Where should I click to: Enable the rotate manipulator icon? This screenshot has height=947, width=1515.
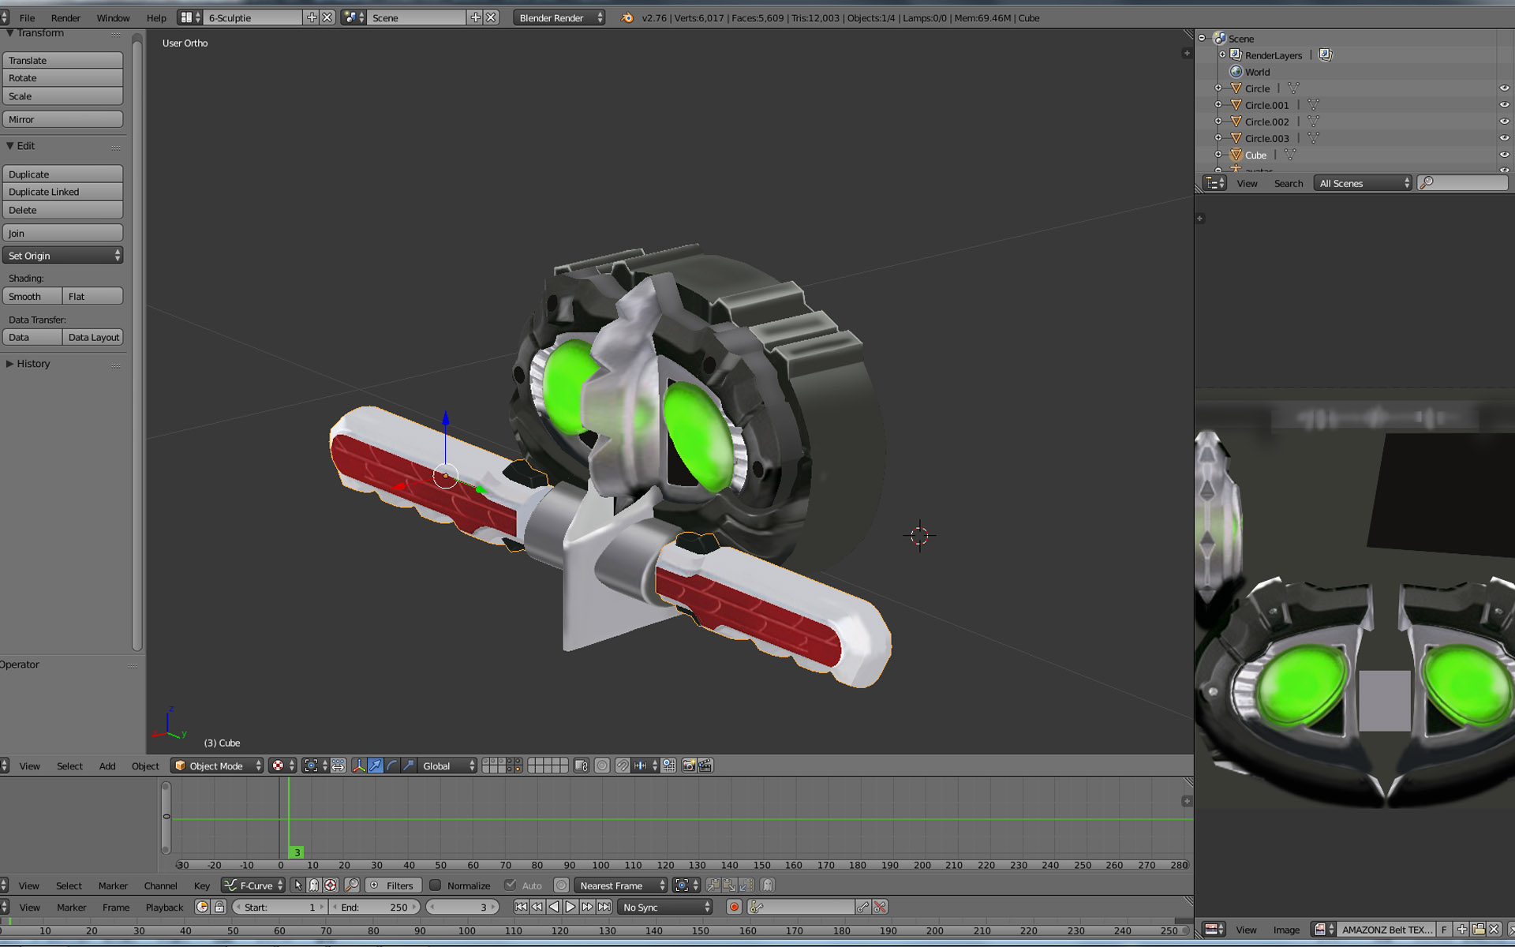coord(392,765)
